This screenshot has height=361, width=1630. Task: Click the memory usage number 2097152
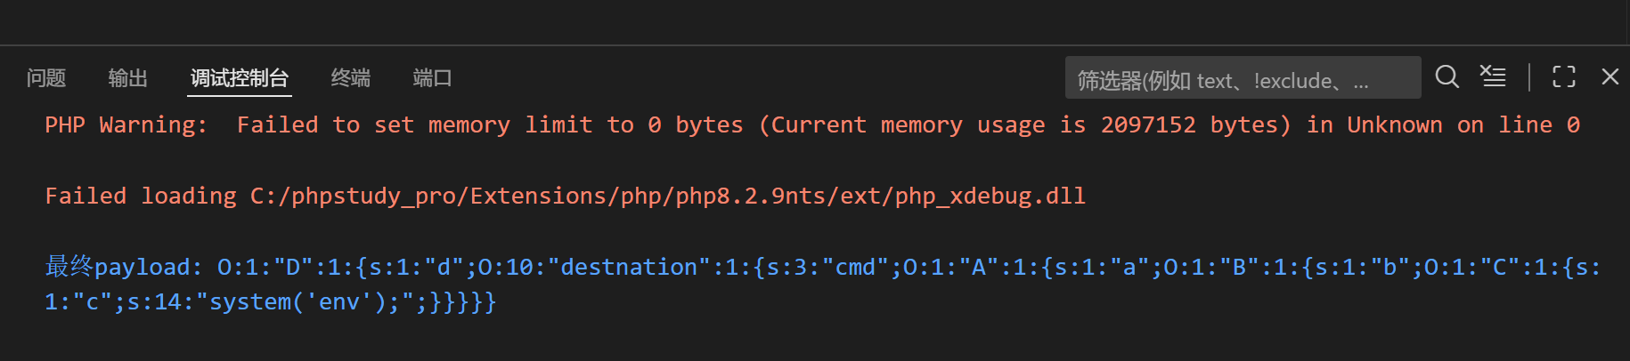(1148, 125)
